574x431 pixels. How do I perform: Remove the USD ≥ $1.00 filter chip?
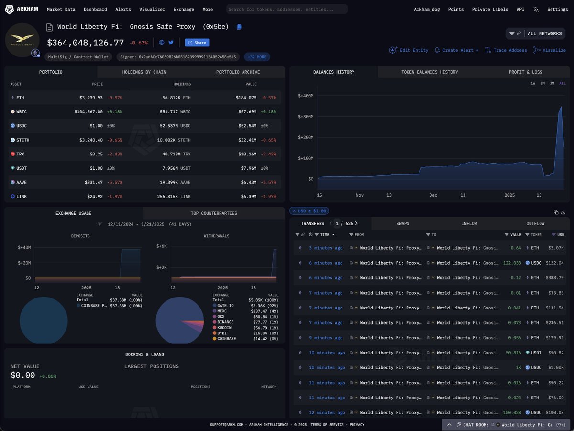point(294,211)
